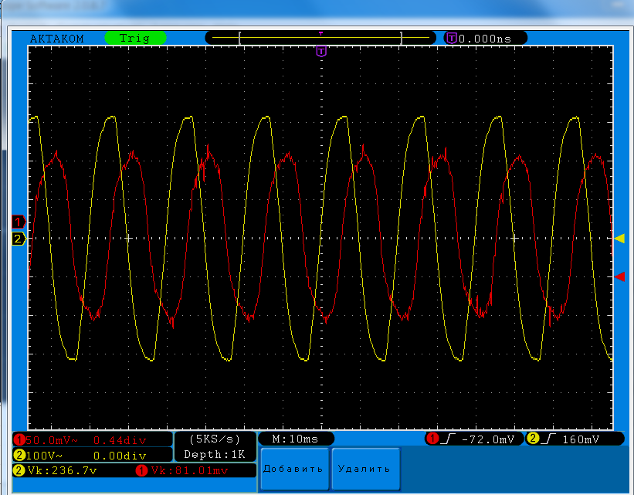The width and height of the screenshot is (634, 495).
Task: Click the rising edge symbol for channel 1 trigger
Action: click(x=448, y=439)
